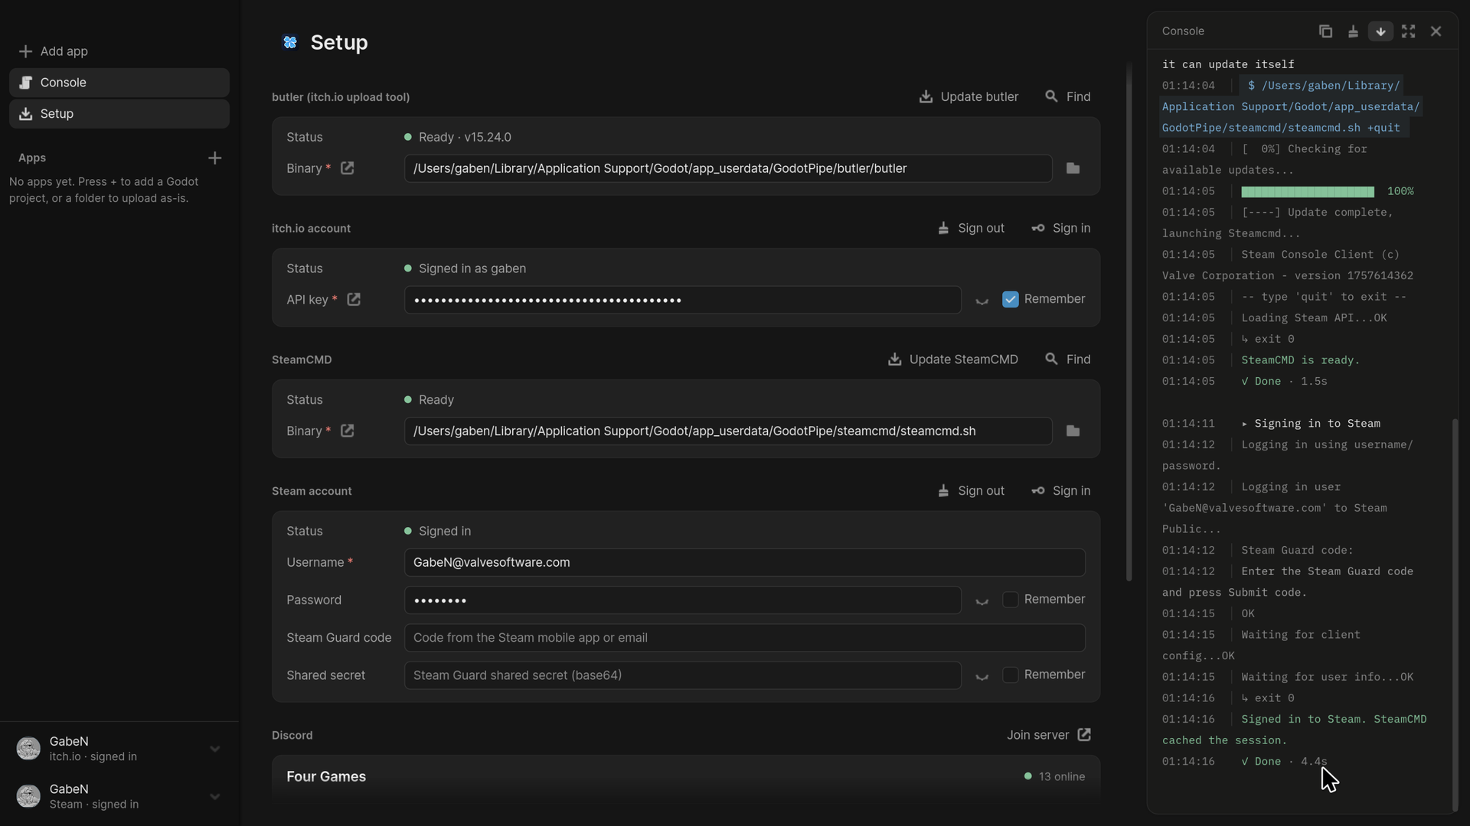Edit the SteamCMD binary path field
Screen dimensions: 1470x826
pyautogui.click(x=728, y=431)
